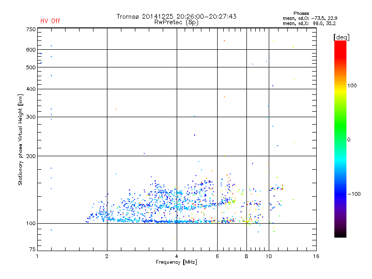Click the '2' x-axis tick label
372x279 pixels.
point(107,256)
